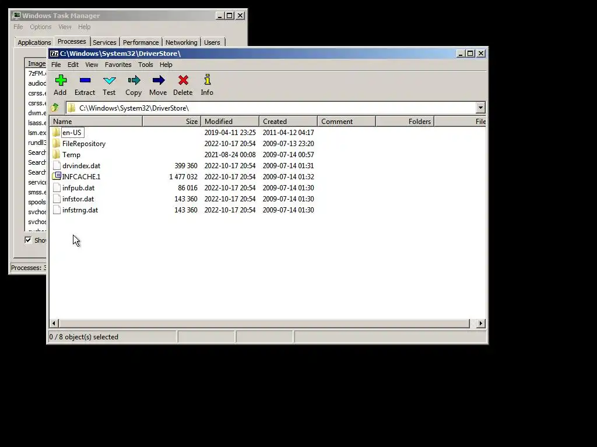Select the en-US folder icon
Screen dimensions: 597x447
[57, 132]
